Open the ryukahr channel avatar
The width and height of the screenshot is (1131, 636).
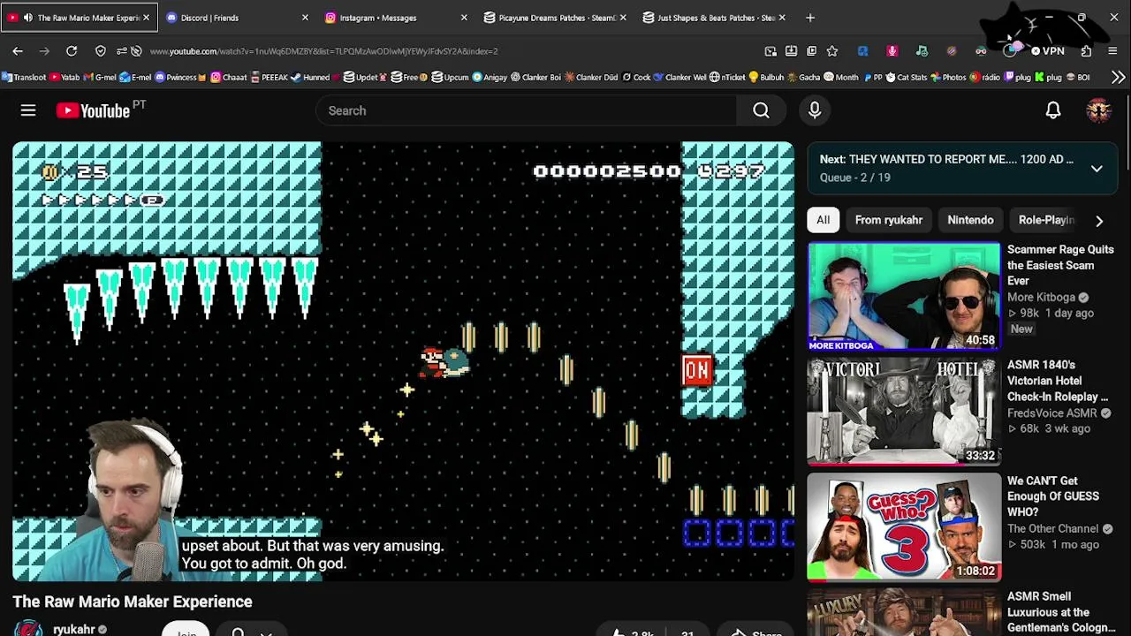[x=28, y=629]
